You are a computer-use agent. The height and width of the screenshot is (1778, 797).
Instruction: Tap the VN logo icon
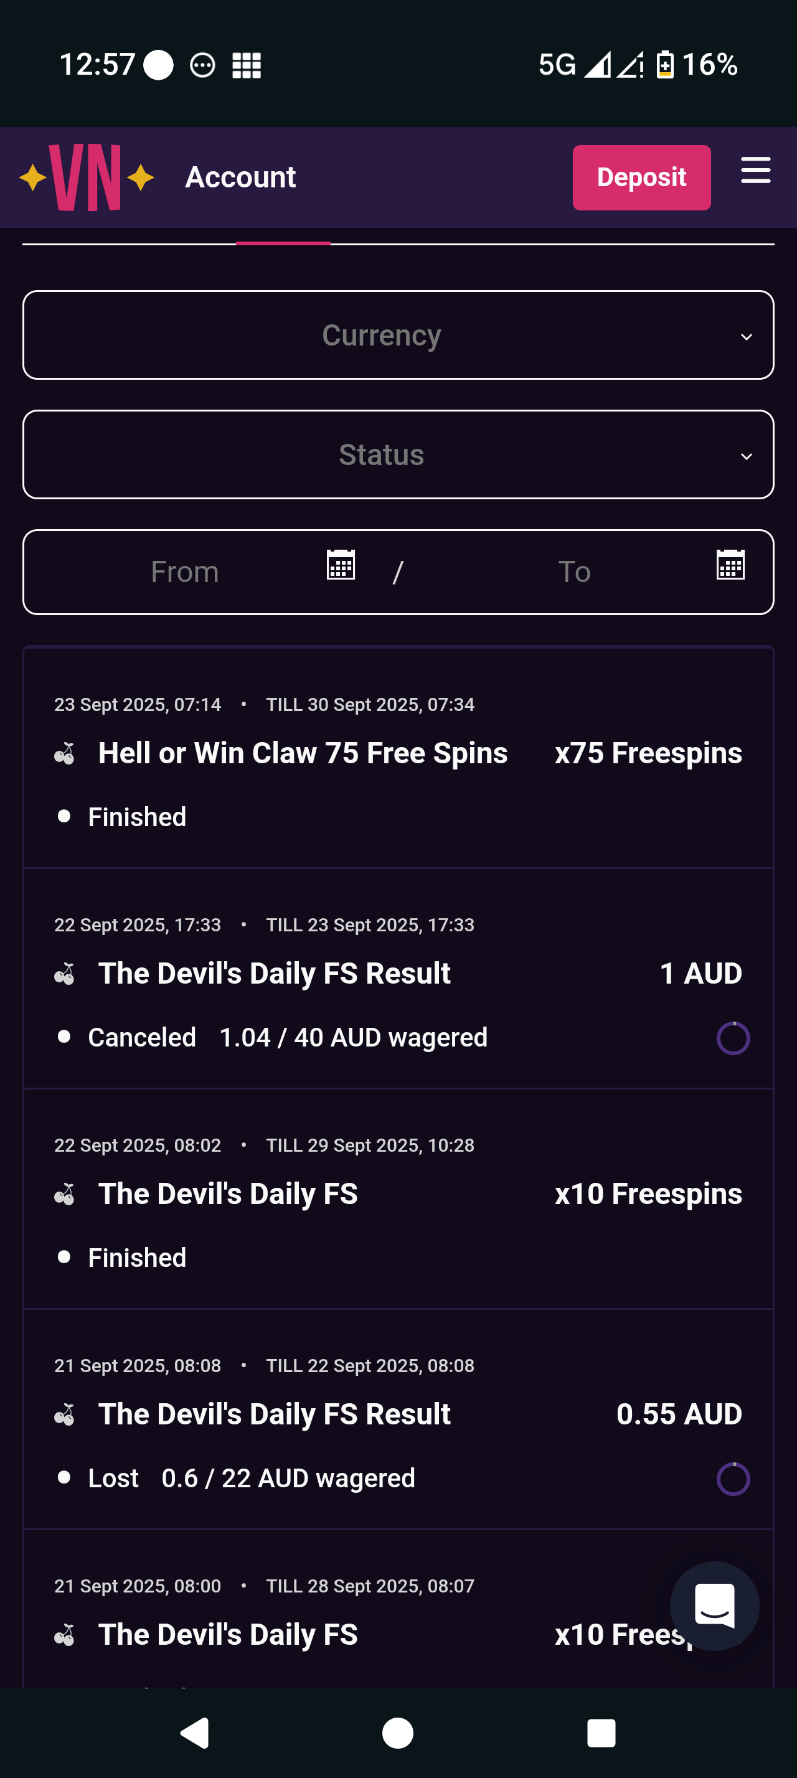(x=87, y=177)
